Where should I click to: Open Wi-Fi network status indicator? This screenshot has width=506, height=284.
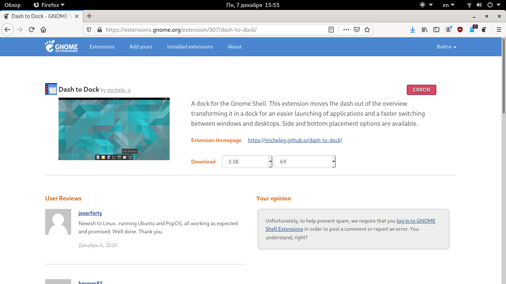point(469,5)
